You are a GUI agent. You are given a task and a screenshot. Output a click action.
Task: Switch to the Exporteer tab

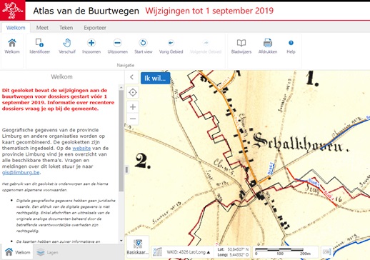pyautogui.click(x=95, y=28)
